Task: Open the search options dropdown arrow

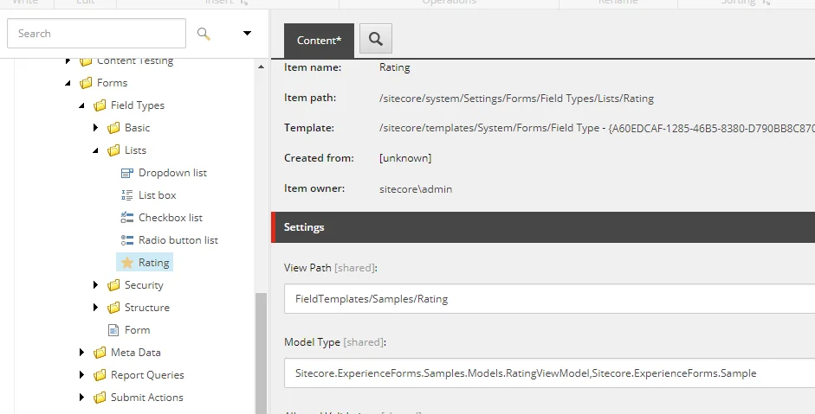Action: pyautogui.click(x=248, y=33)
